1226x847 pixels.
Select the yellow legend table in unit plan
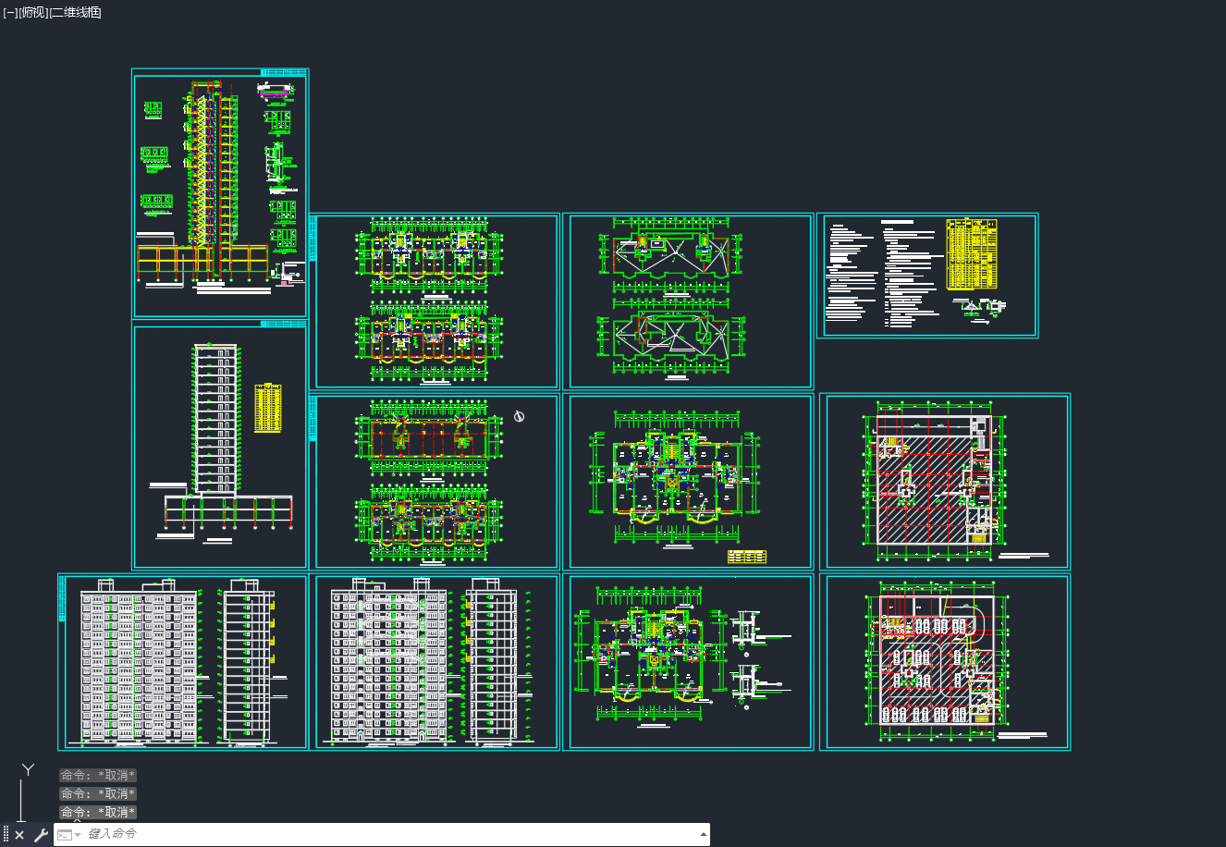[747, 557]
